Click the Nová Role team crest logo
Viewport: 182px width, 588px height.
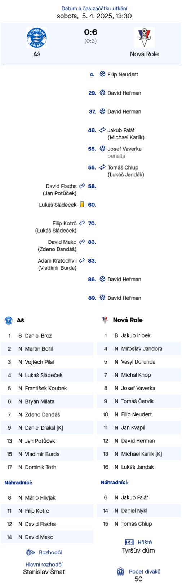click(144, 38)
